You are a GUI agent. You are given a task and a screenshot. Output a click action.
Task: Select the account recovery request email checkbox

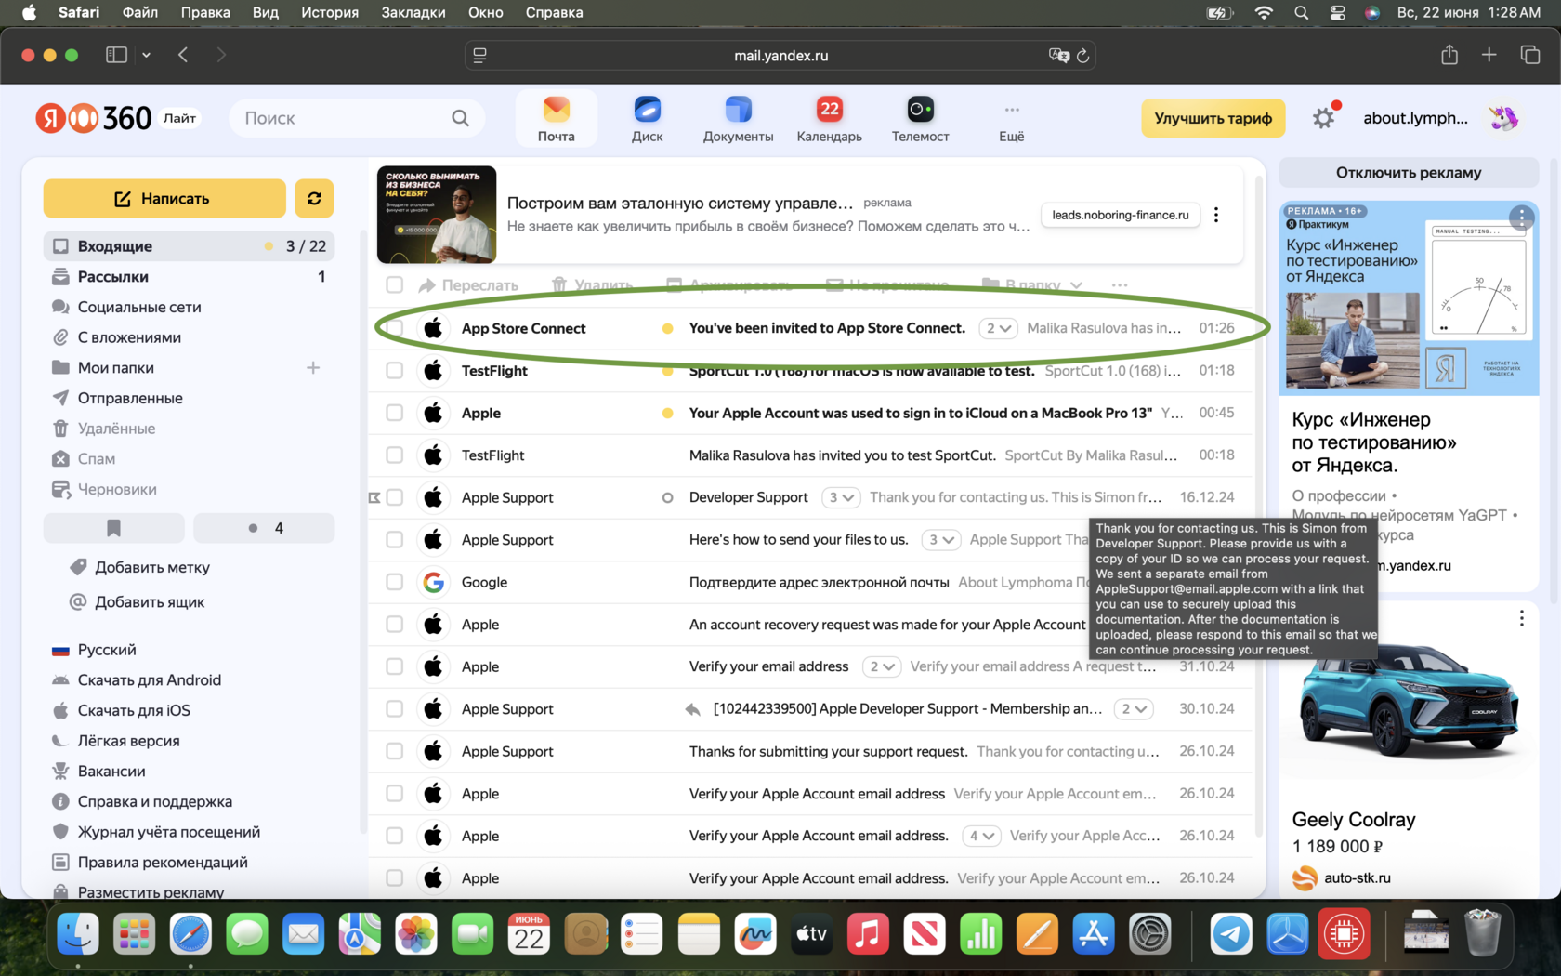pos(394,625)
